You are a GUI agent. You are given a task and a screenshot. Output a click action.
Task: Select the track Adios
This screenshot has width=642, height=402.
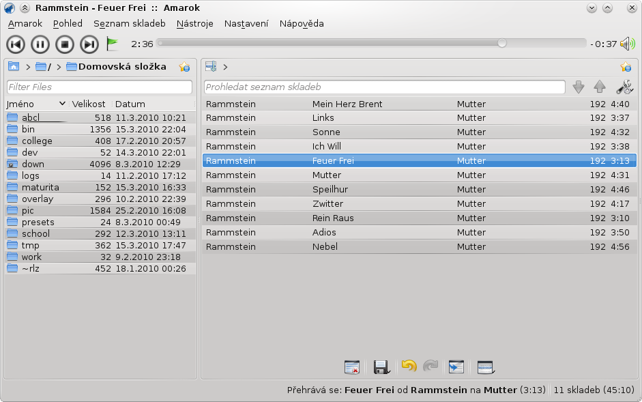coord(420,232)
